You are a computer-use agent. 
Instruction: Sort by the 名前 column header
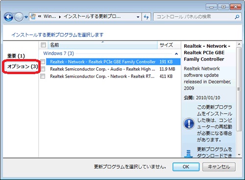[x=103, y=45]
